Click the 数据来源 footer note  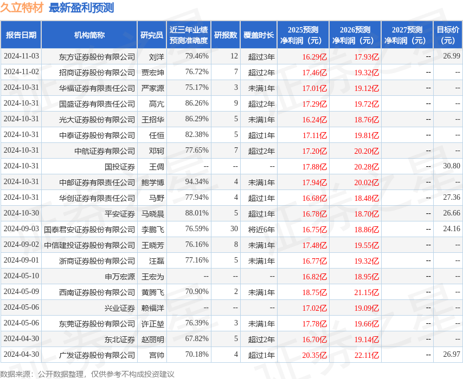(x=87, y=374)
